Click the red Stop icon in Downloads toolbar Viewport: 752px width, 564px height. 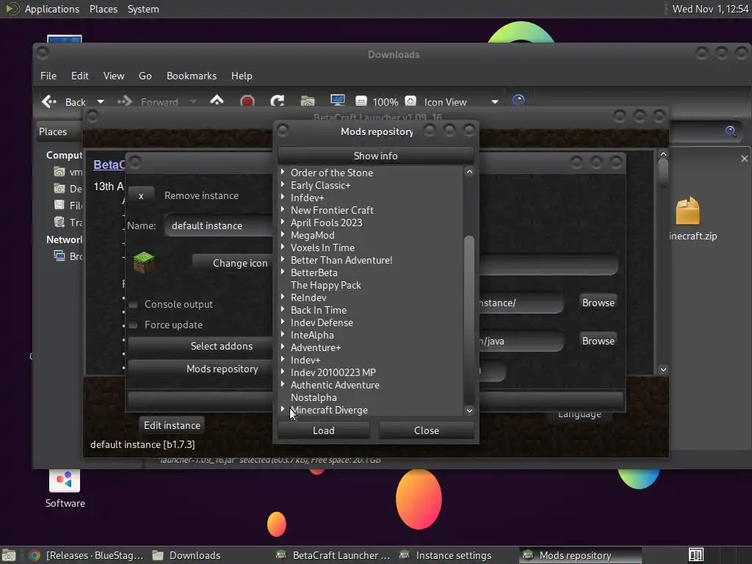(247, 101)
